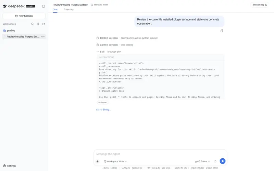Search workspaces with magnifier icon

tap(33, 24)
